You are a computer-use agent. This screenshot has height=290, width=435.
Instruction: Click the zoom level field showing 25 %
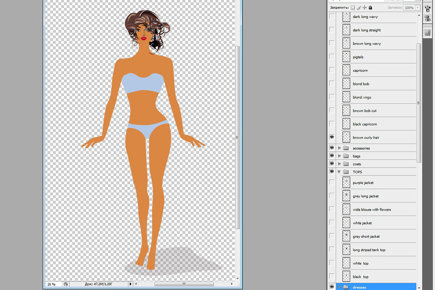pyautogui.click(x=53, y=284)
